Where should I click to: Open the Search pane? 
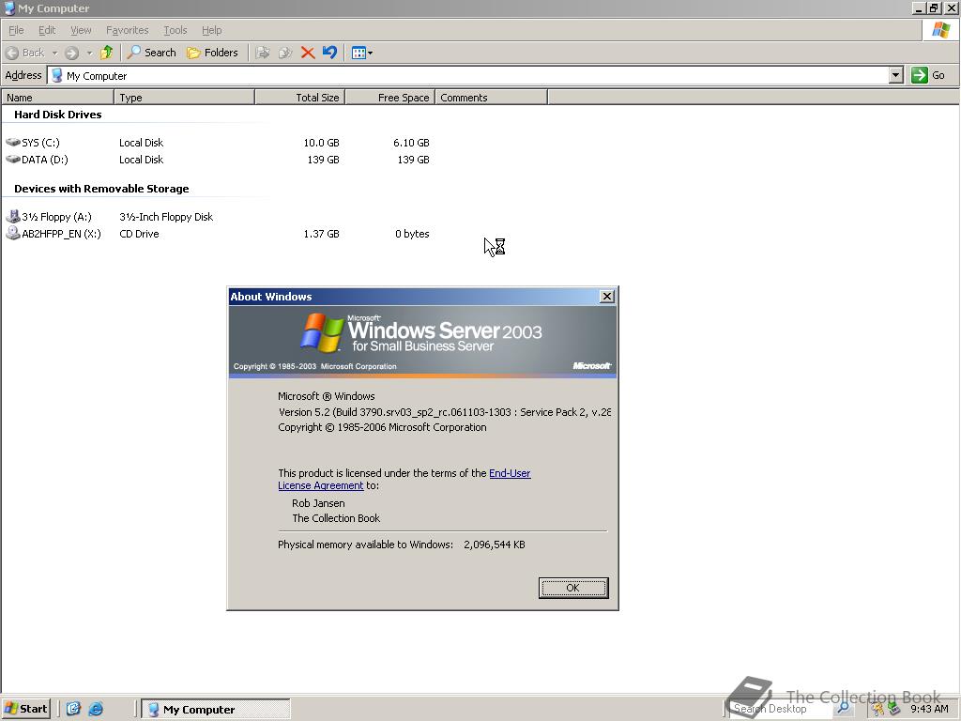pos(151,53)
